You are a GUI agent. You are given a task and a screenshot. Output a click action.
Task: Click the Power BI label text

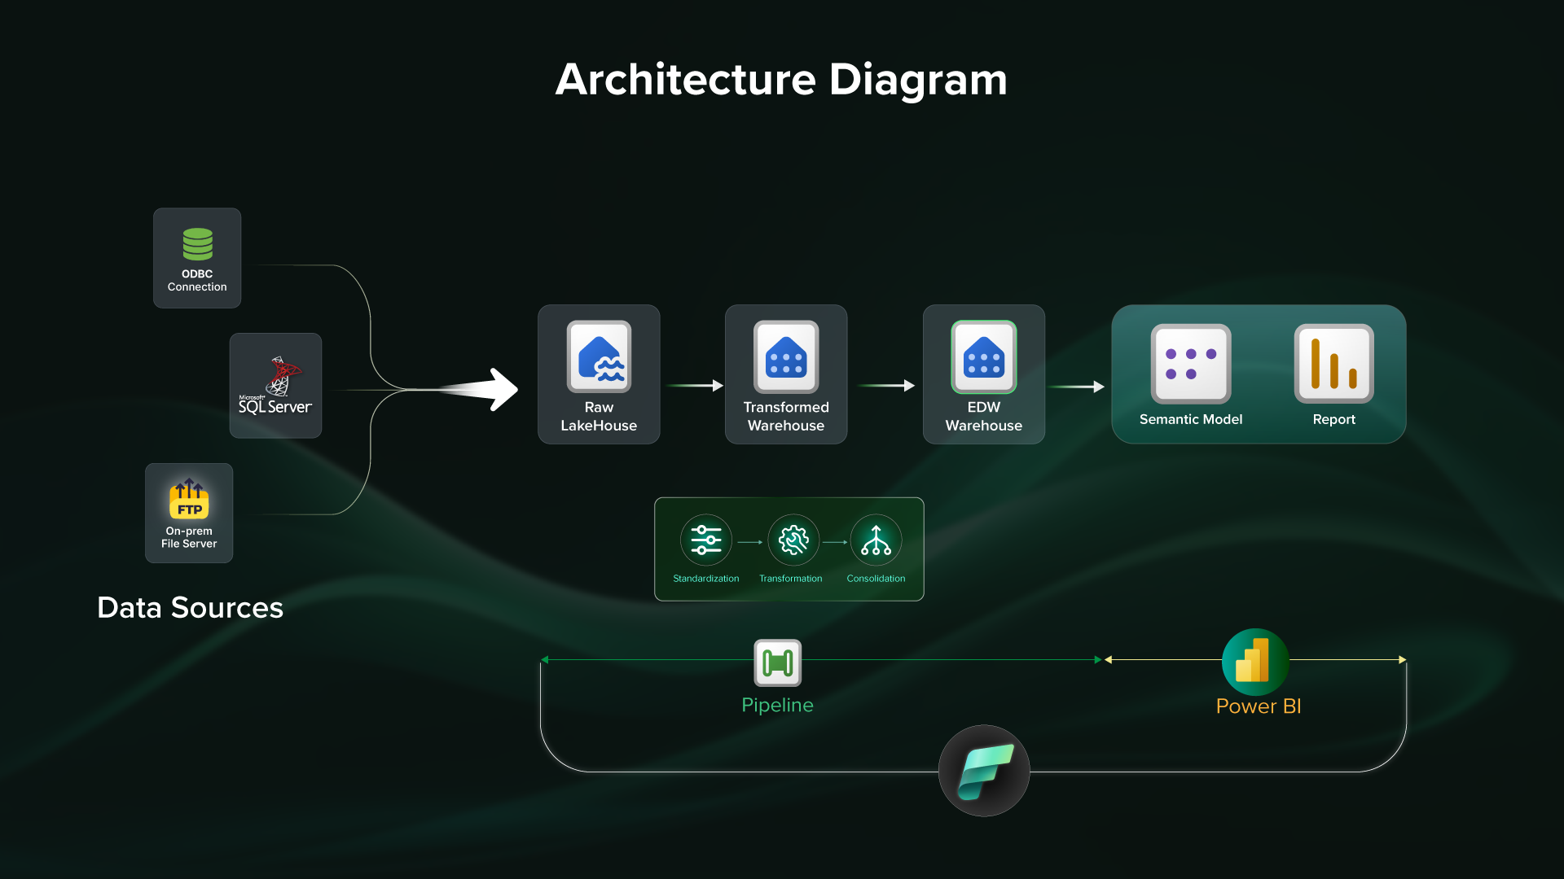click(x=1258, y=706)
